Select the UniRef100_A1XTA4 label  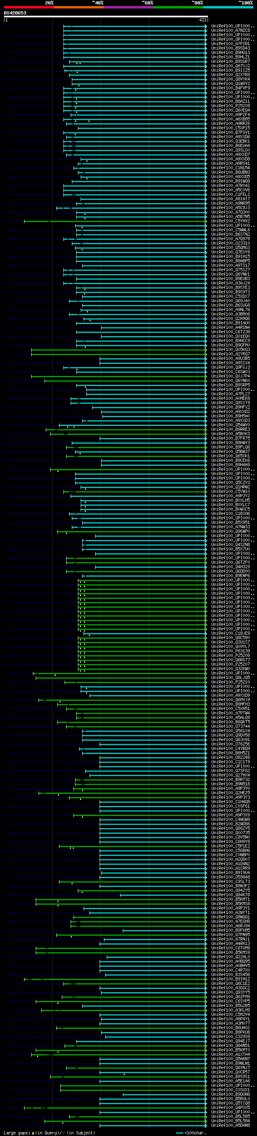[230, 1055]
